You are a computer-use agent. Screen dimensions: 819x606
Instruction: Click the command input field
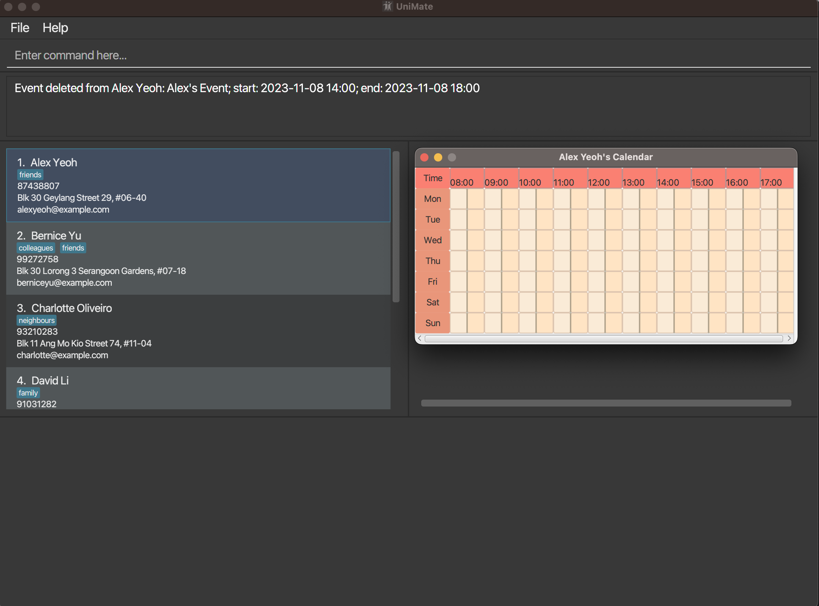(408, 56)
